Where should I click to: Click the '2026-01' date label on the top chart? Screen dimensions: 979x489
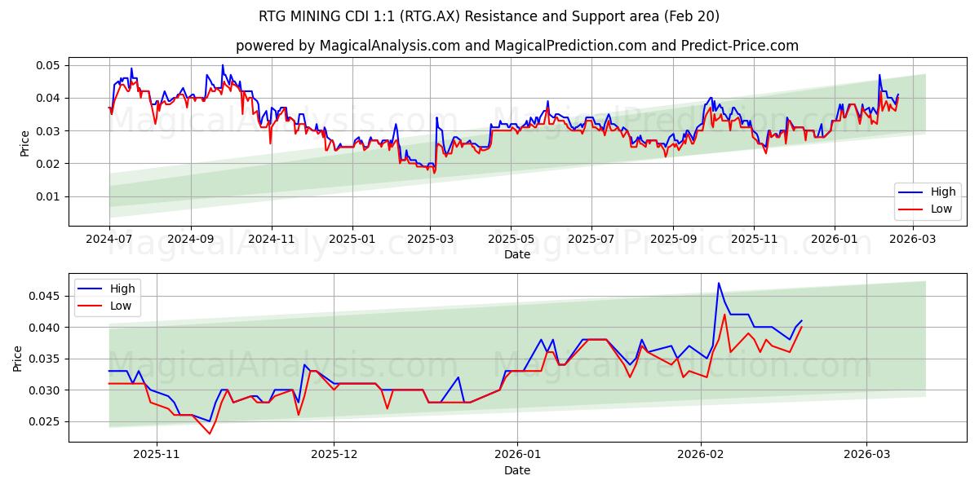833,240
